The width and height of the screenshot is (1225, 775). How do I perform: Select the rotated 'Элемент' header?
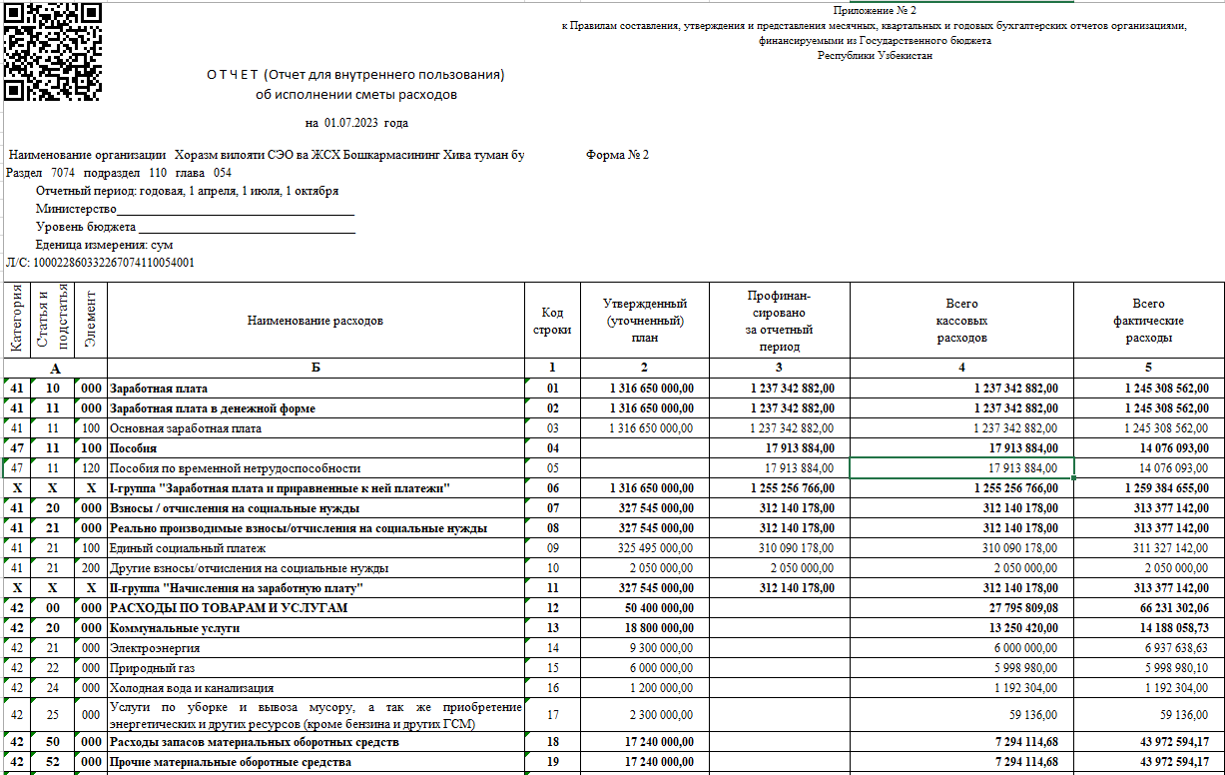click(x=92, y=321)
